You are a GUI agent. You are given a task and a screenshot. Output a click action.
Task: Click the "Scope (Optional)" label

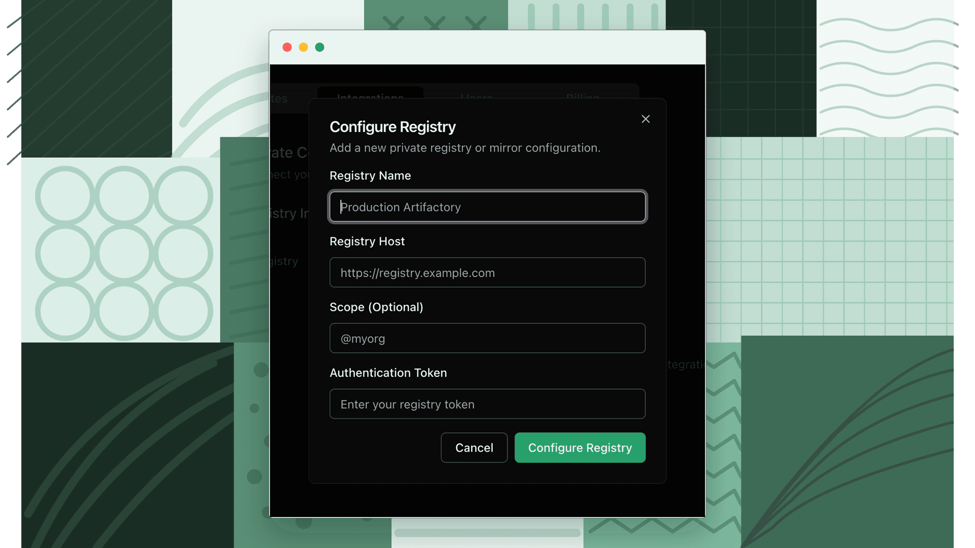[x=376, y=307]
